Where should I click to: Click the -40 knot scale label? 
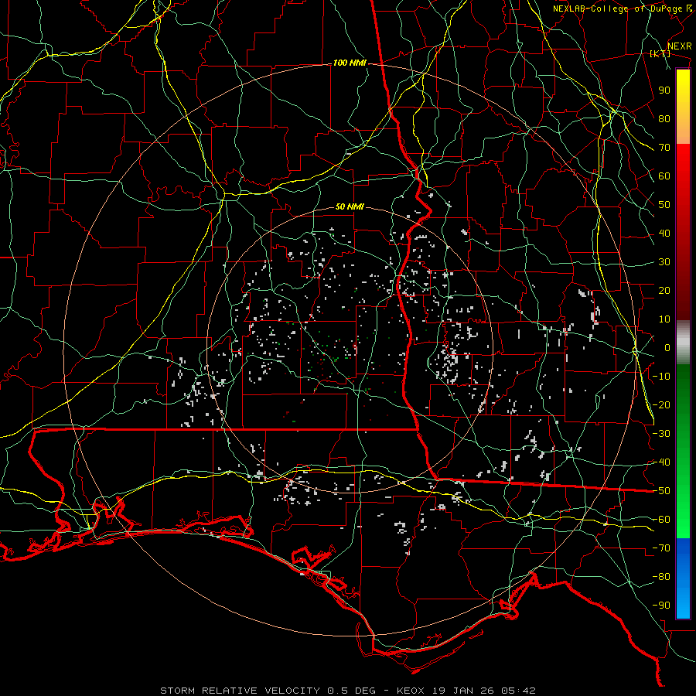coord(661,462)
